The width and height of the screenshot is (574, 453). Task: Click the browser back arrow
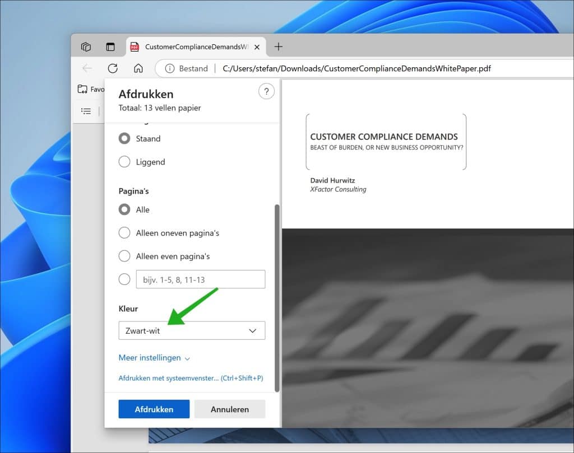(87, 68)
